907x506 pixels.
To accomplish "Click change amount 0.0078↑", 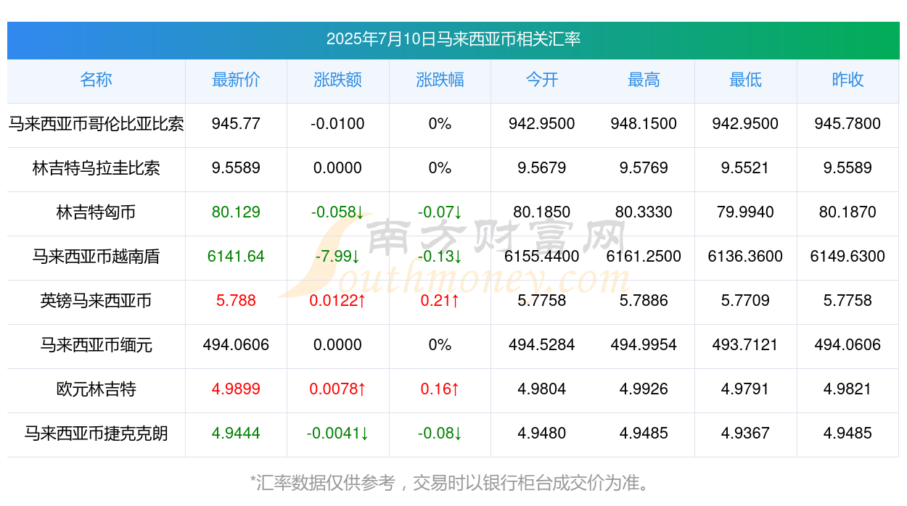I will coord(338,389).
